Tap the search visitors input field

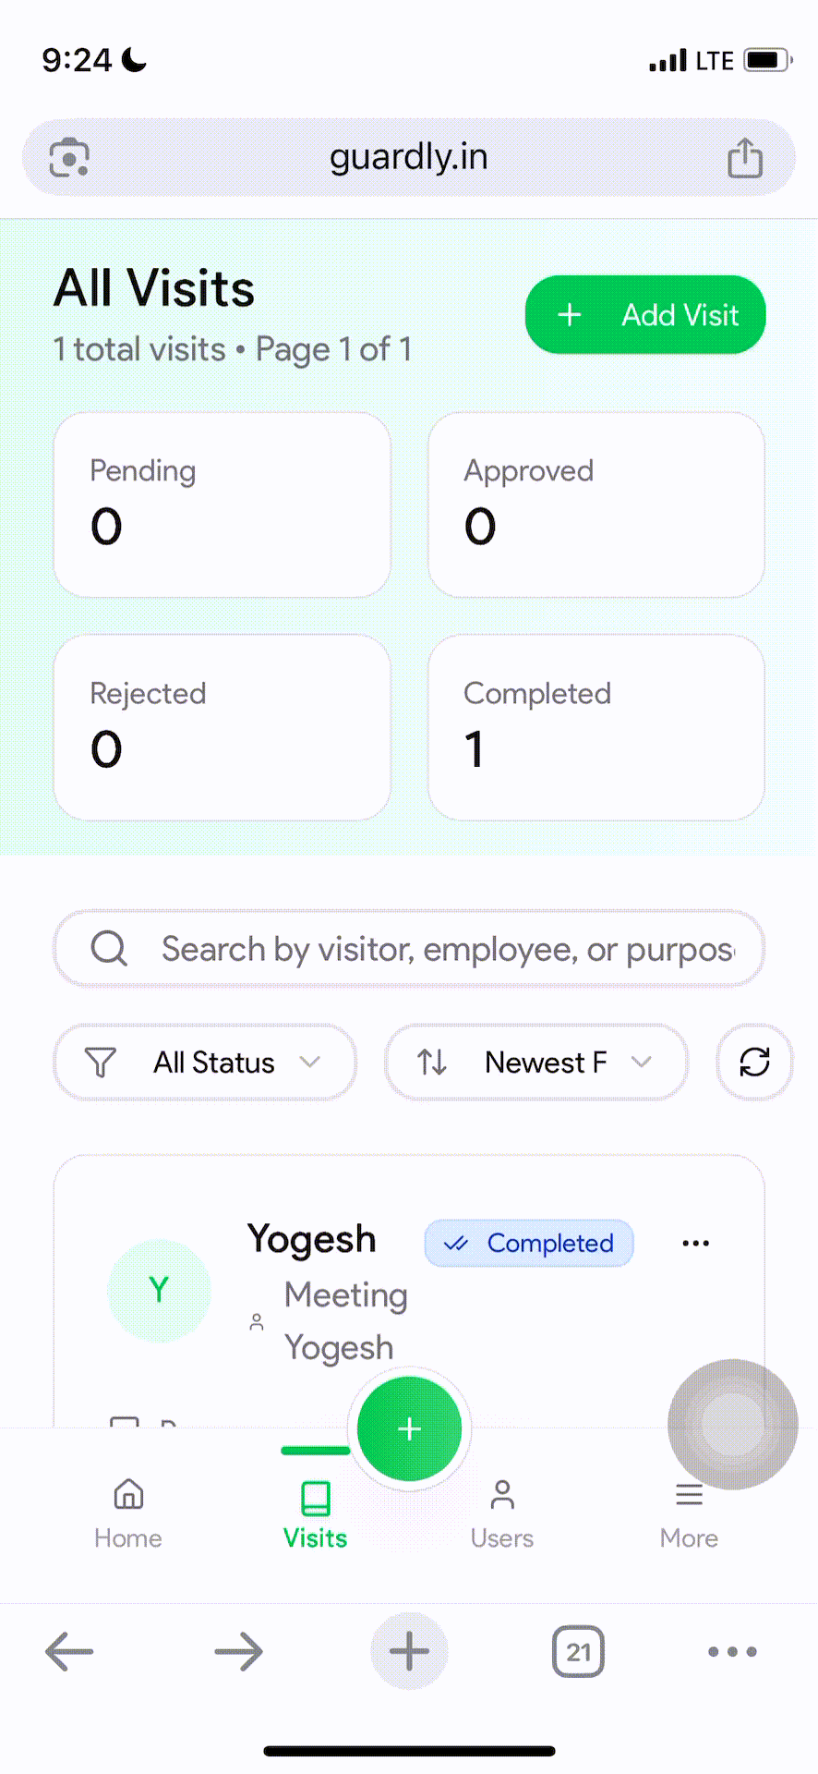[409, 948]
